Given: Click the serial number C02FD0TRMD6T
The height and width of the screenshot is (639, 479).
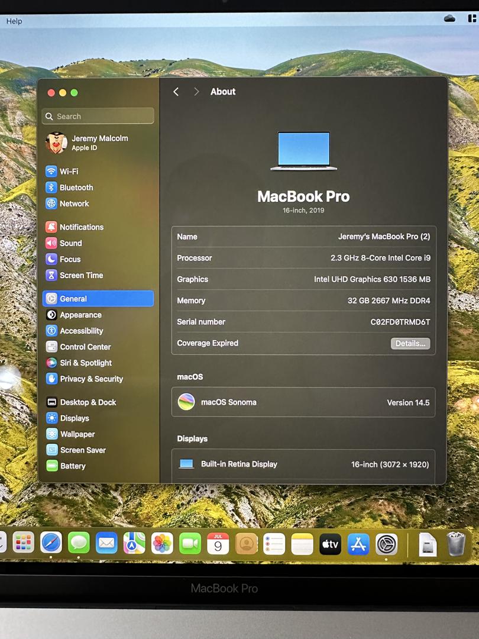Looking at the screenshot, I should [x=400, y=322].
